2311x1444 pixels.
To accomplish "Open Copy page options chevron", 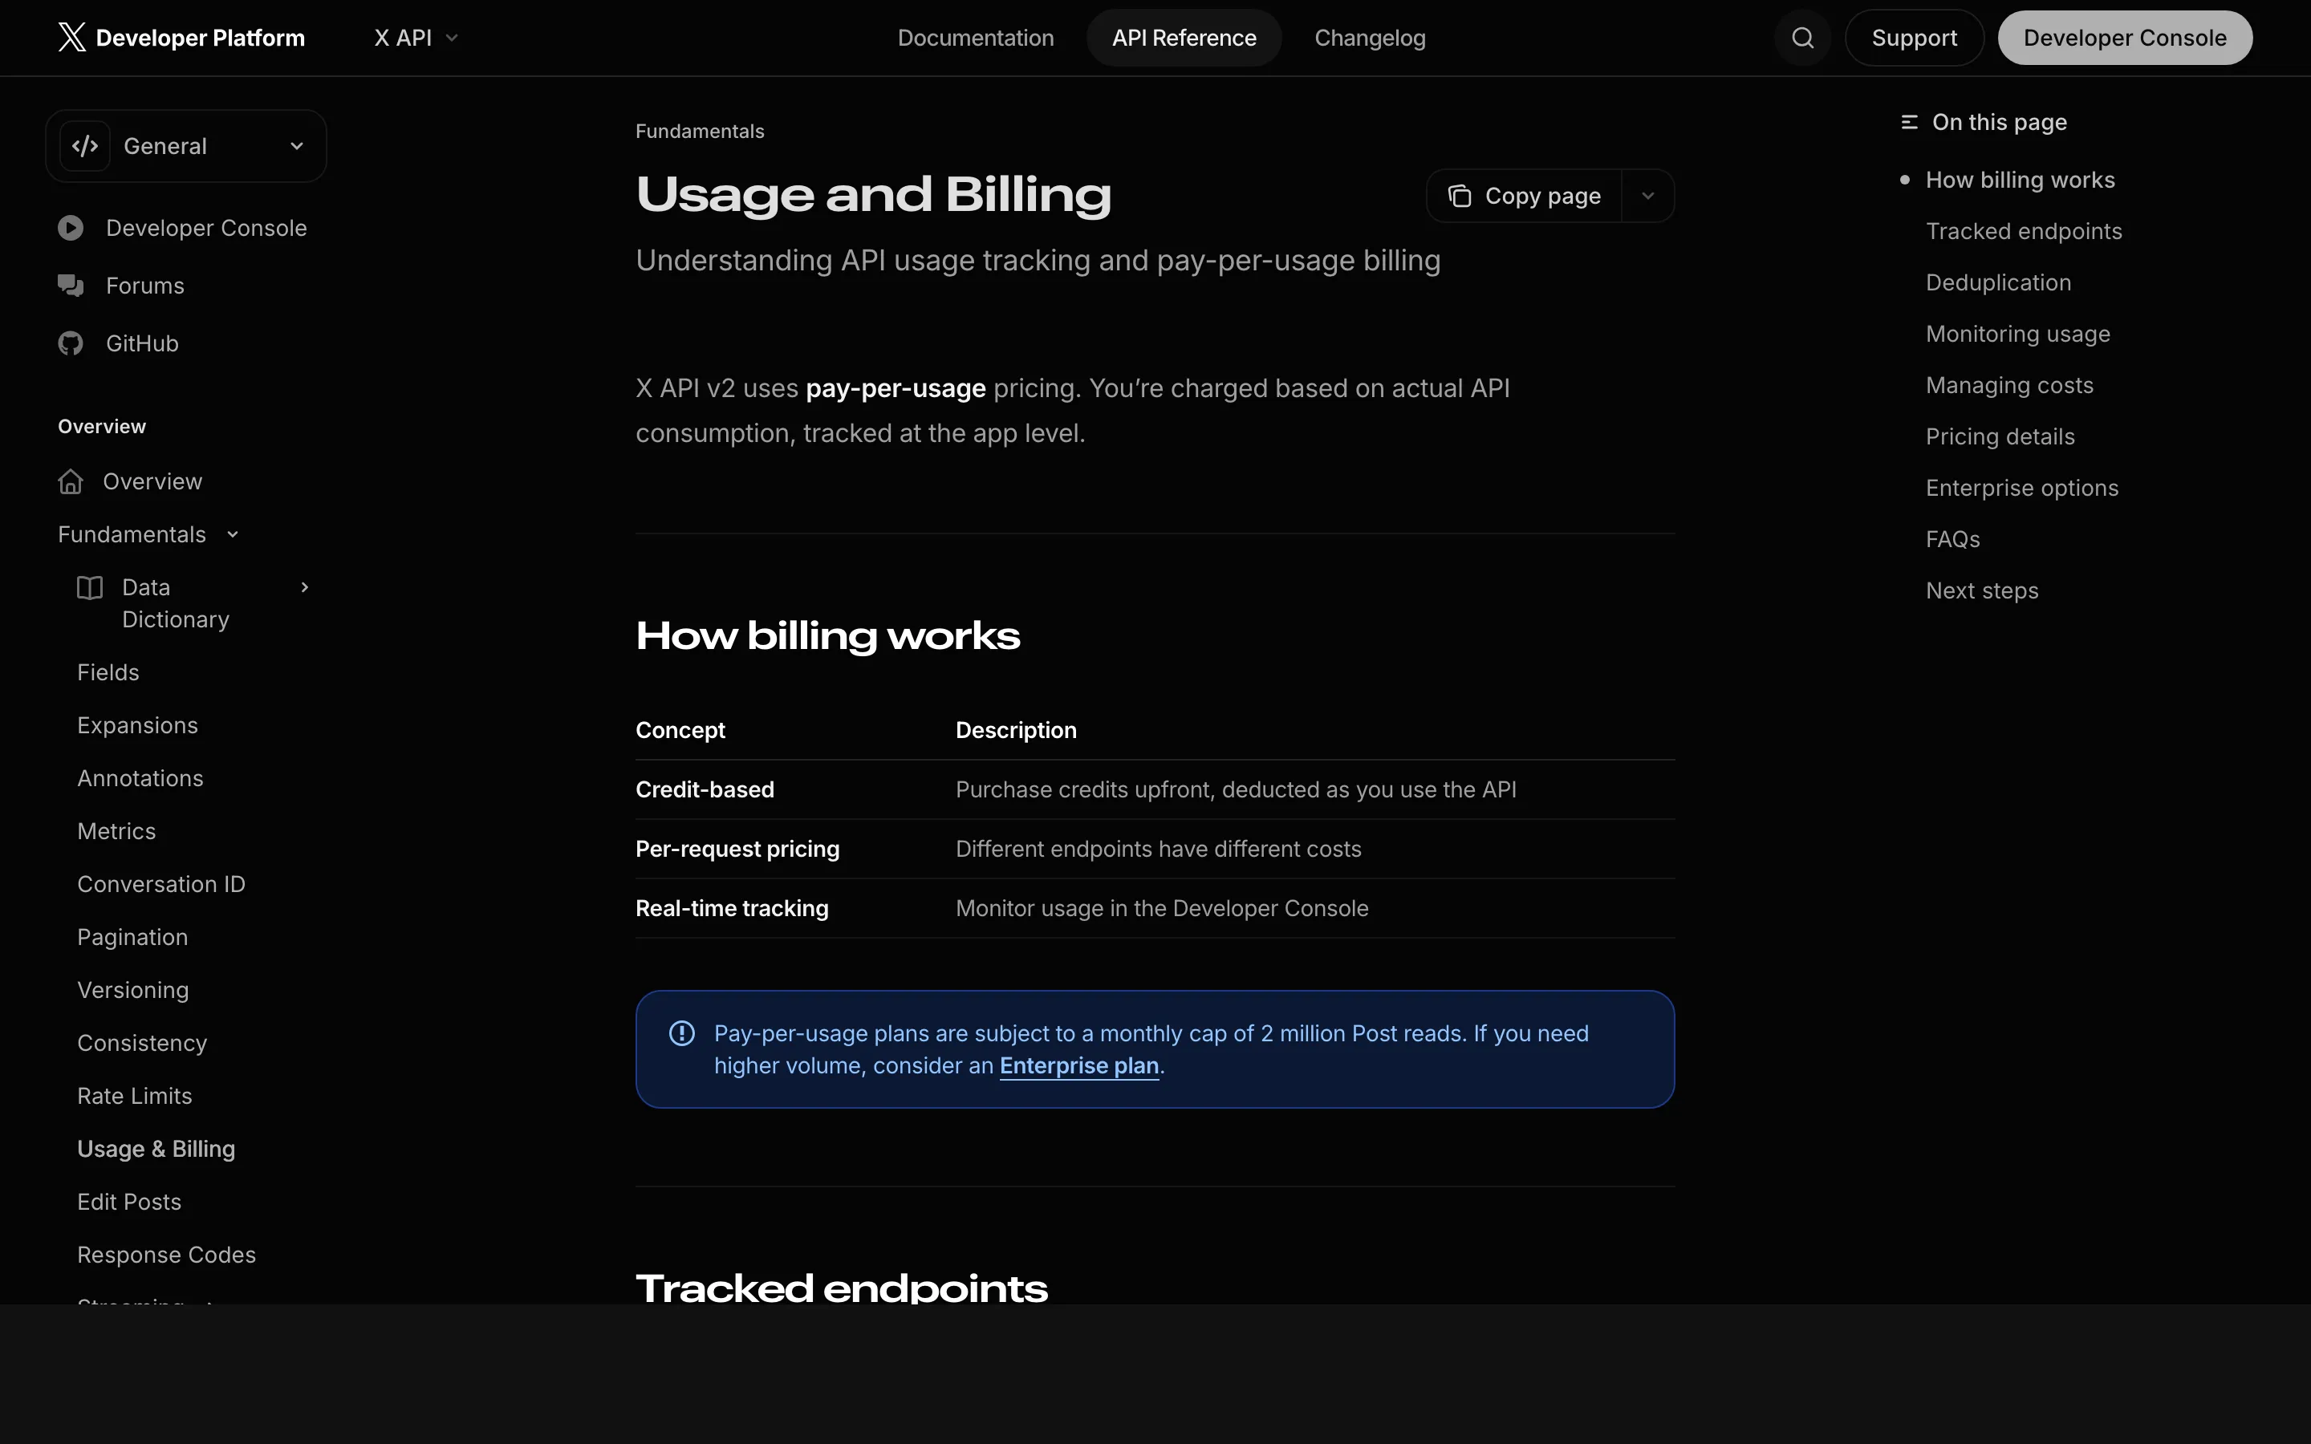I will tap(1647, 196).
